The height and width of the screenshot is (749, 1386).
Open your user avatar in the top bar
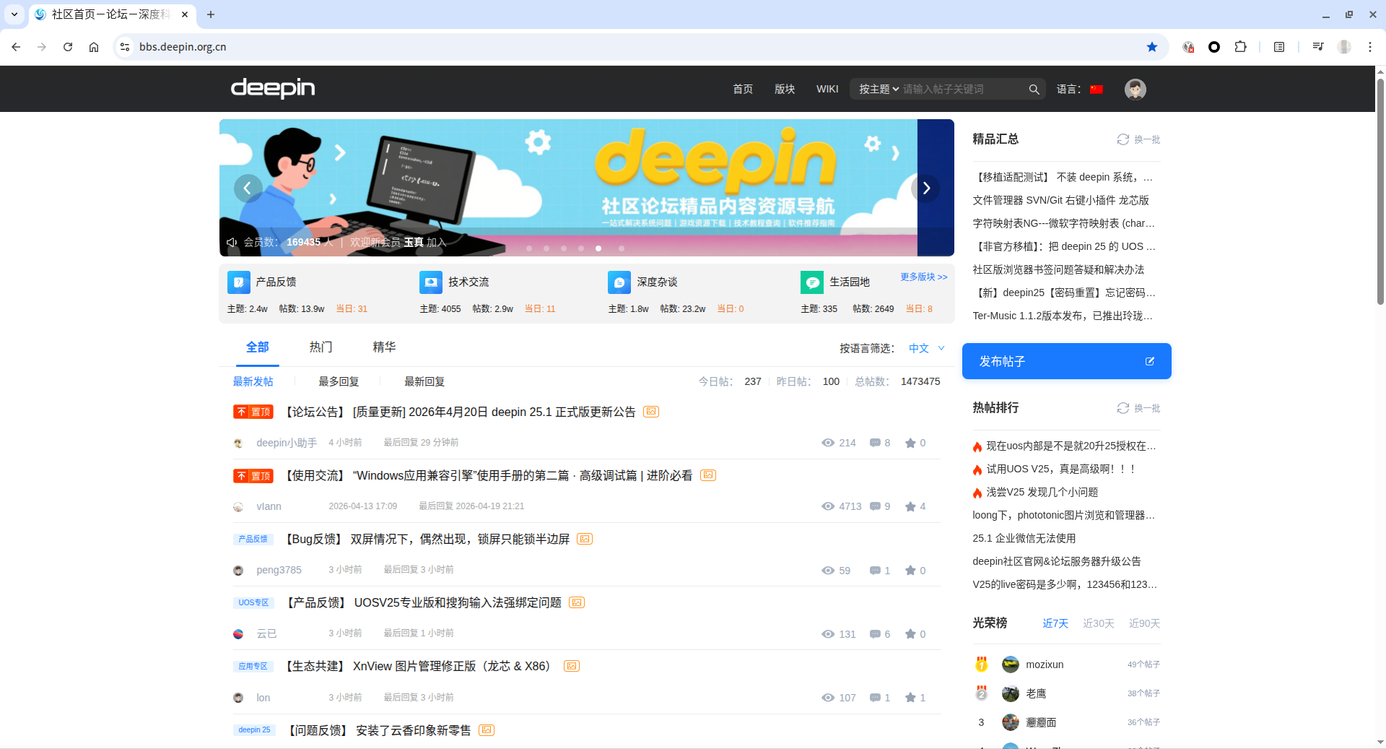click(x=1135, y=89)
